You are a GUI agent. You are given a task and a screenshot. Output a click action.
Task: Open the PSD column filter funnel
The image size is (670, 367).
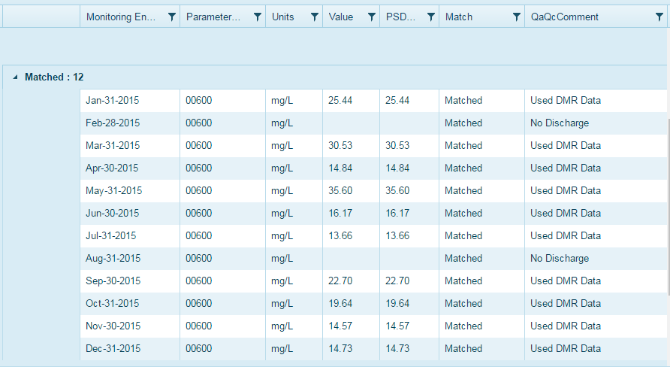pyautogui.click(x=431, y=17)
